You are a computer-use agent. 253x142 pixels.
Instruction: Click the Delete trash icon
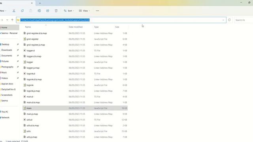[x=56, y=11]
